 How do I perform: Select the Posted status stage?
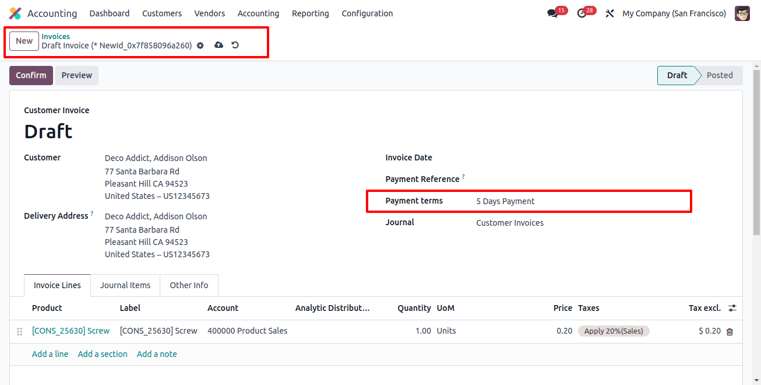720,75
